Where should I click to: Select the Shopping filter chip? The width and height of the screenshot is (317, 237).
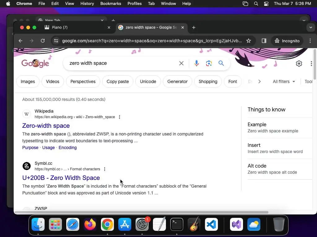tap(208, 81)
